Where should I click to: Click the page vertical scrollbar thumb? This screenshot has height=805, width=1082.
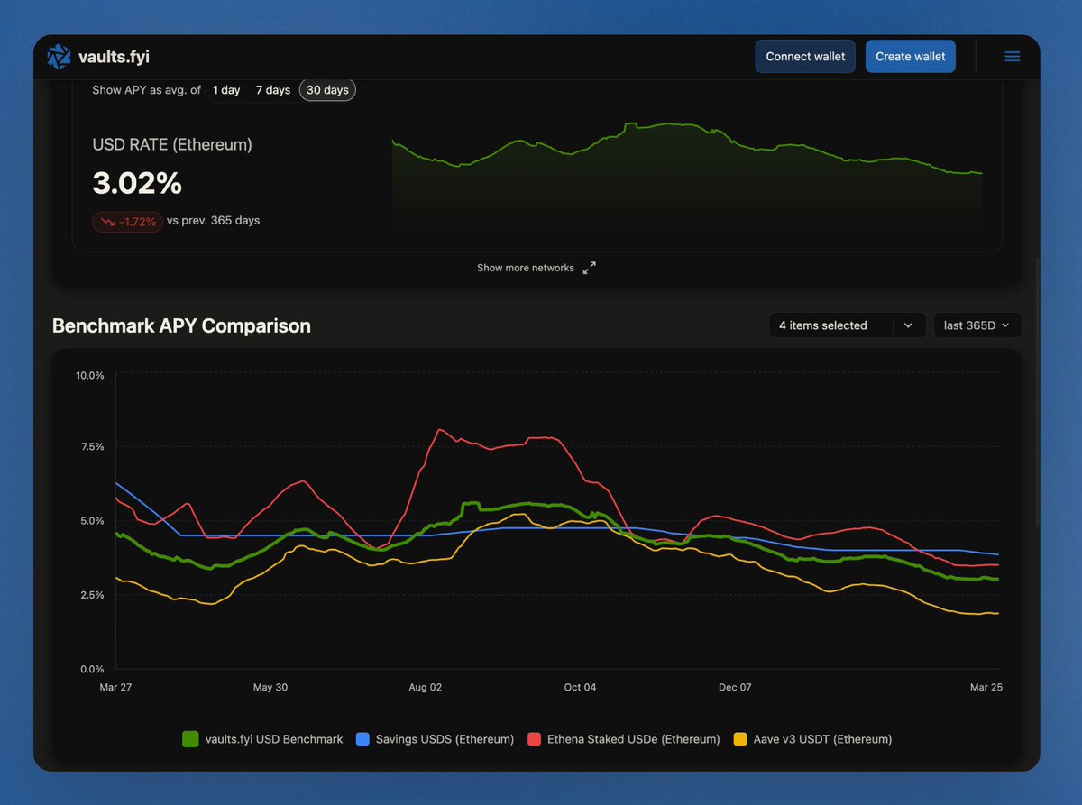coord(1037,392)
